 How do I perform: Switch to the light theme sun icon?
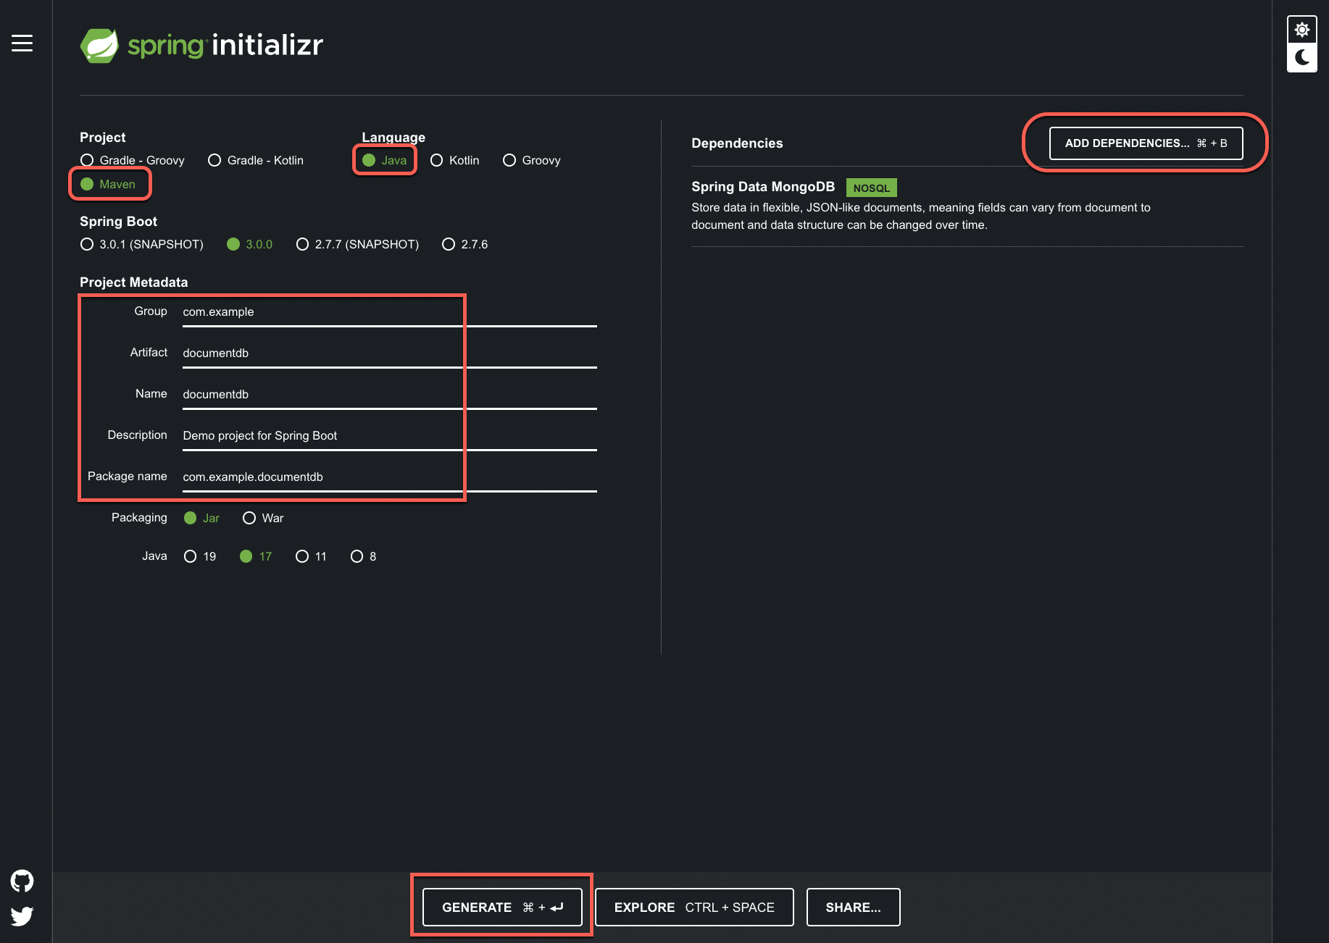point(1302,30)
